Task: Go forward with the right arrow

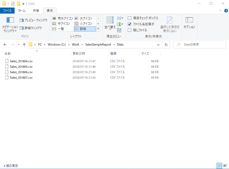Action: (13, 45)
